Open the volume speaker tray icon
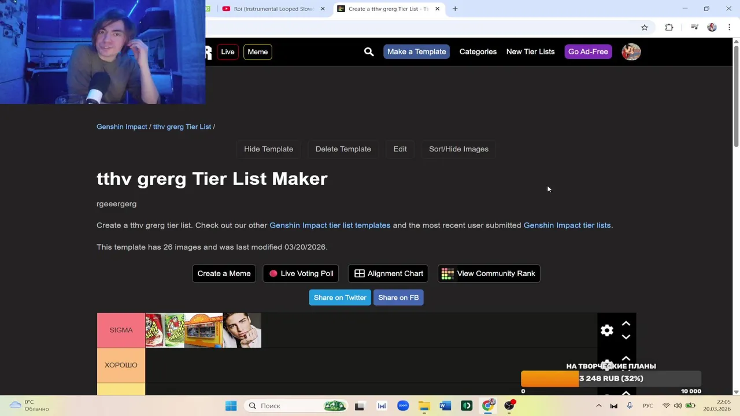The width and height of the screenshot is (740, 416). tap(678, 406)
